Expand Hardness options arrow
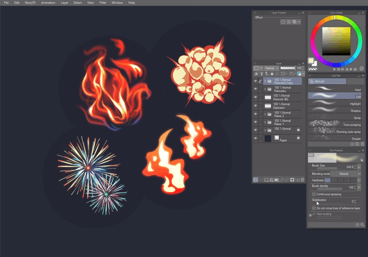Image resolution: width=368 pixels, height=257 pixels. tap(359, 180)
